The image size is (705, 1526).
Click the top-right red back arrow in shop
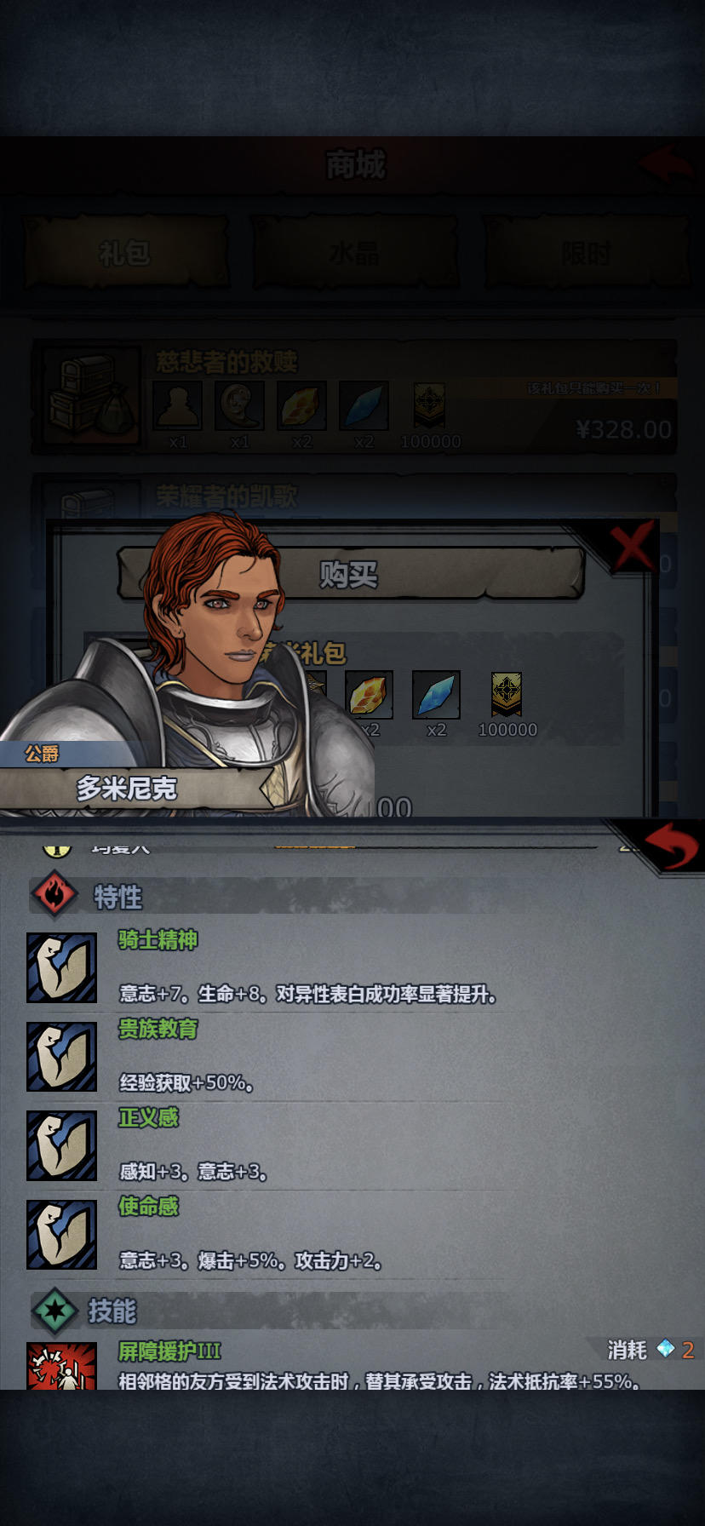pos(667,163)
